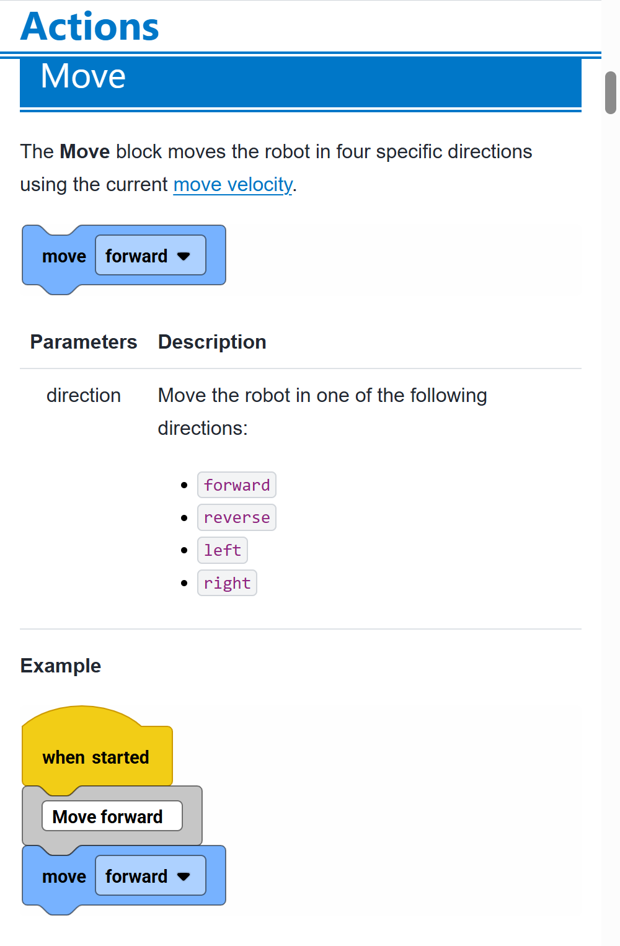Select the reverse code option
Screen dimensions: 620x946
(237, 518)
